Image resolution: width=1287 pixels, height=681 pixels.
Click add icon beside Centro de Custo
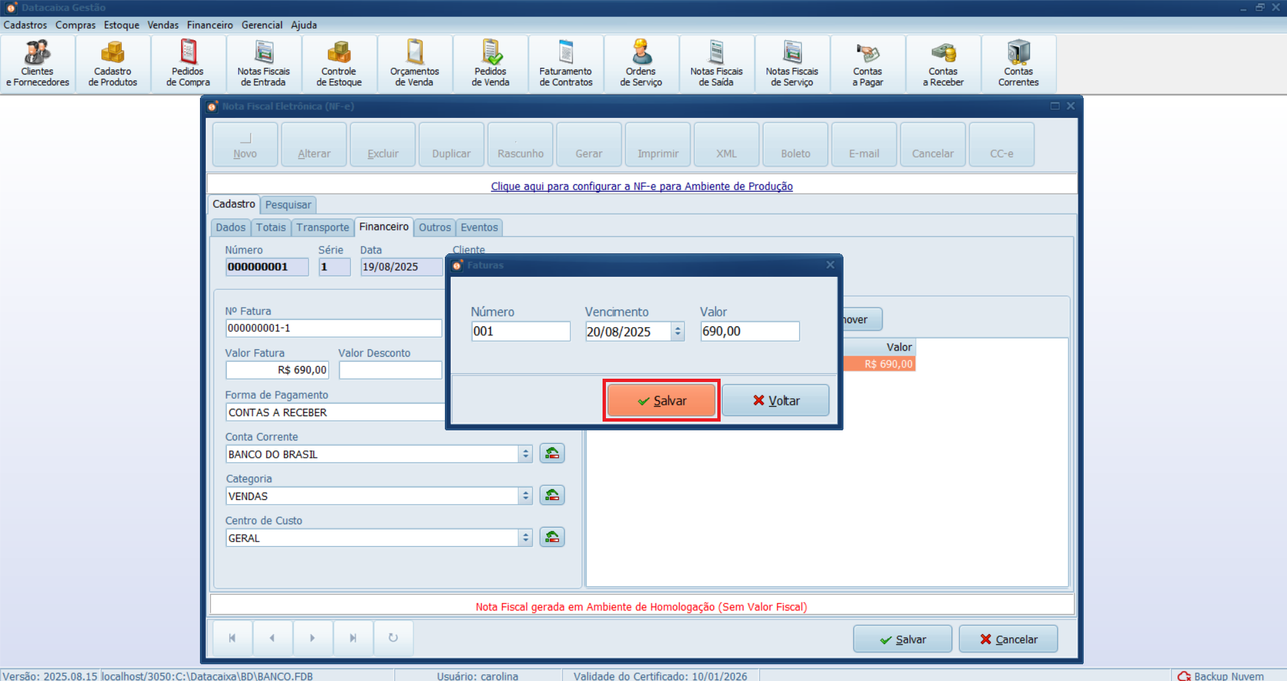552,538
